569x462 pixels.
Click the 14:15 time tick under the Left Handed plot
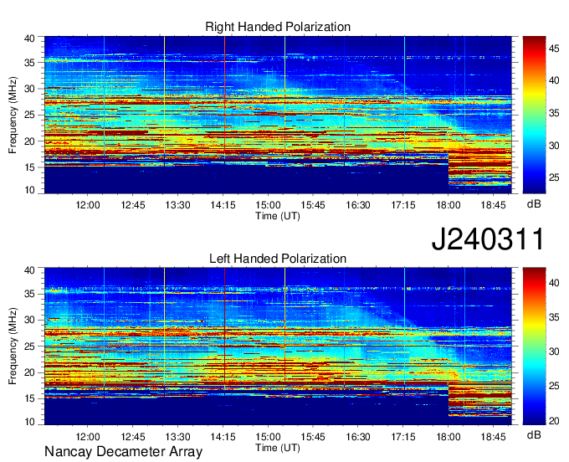click(223, 437)
